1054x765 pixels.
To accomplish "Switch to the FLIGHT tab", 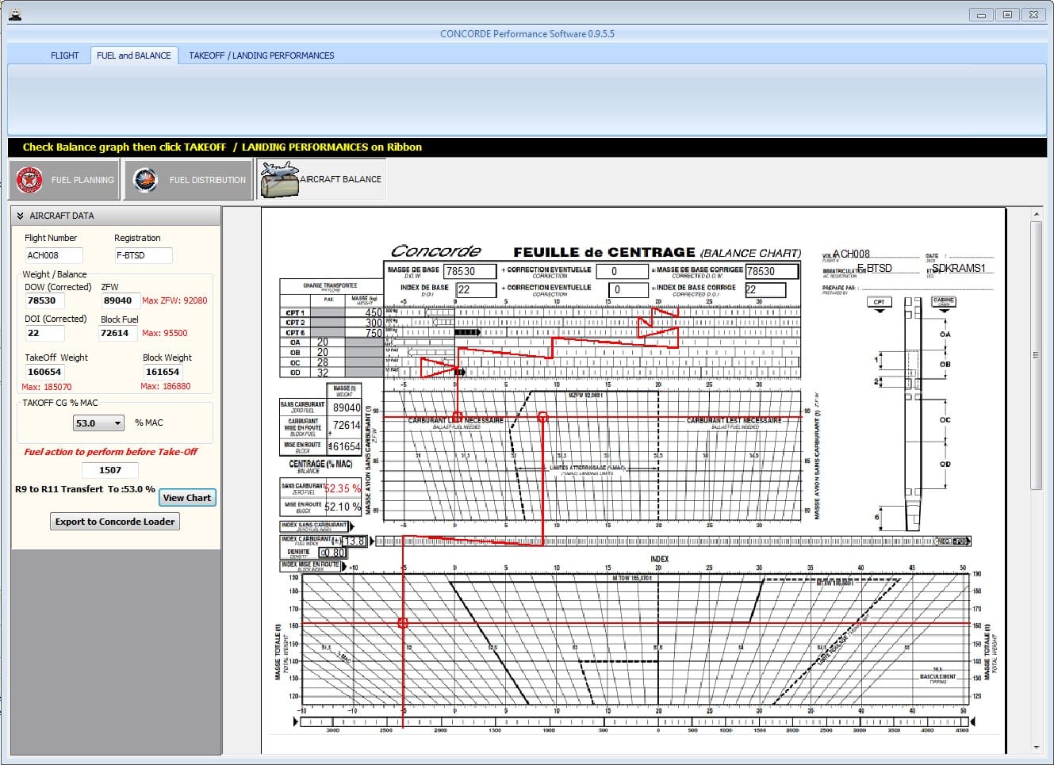I will (x=64, y=55).
